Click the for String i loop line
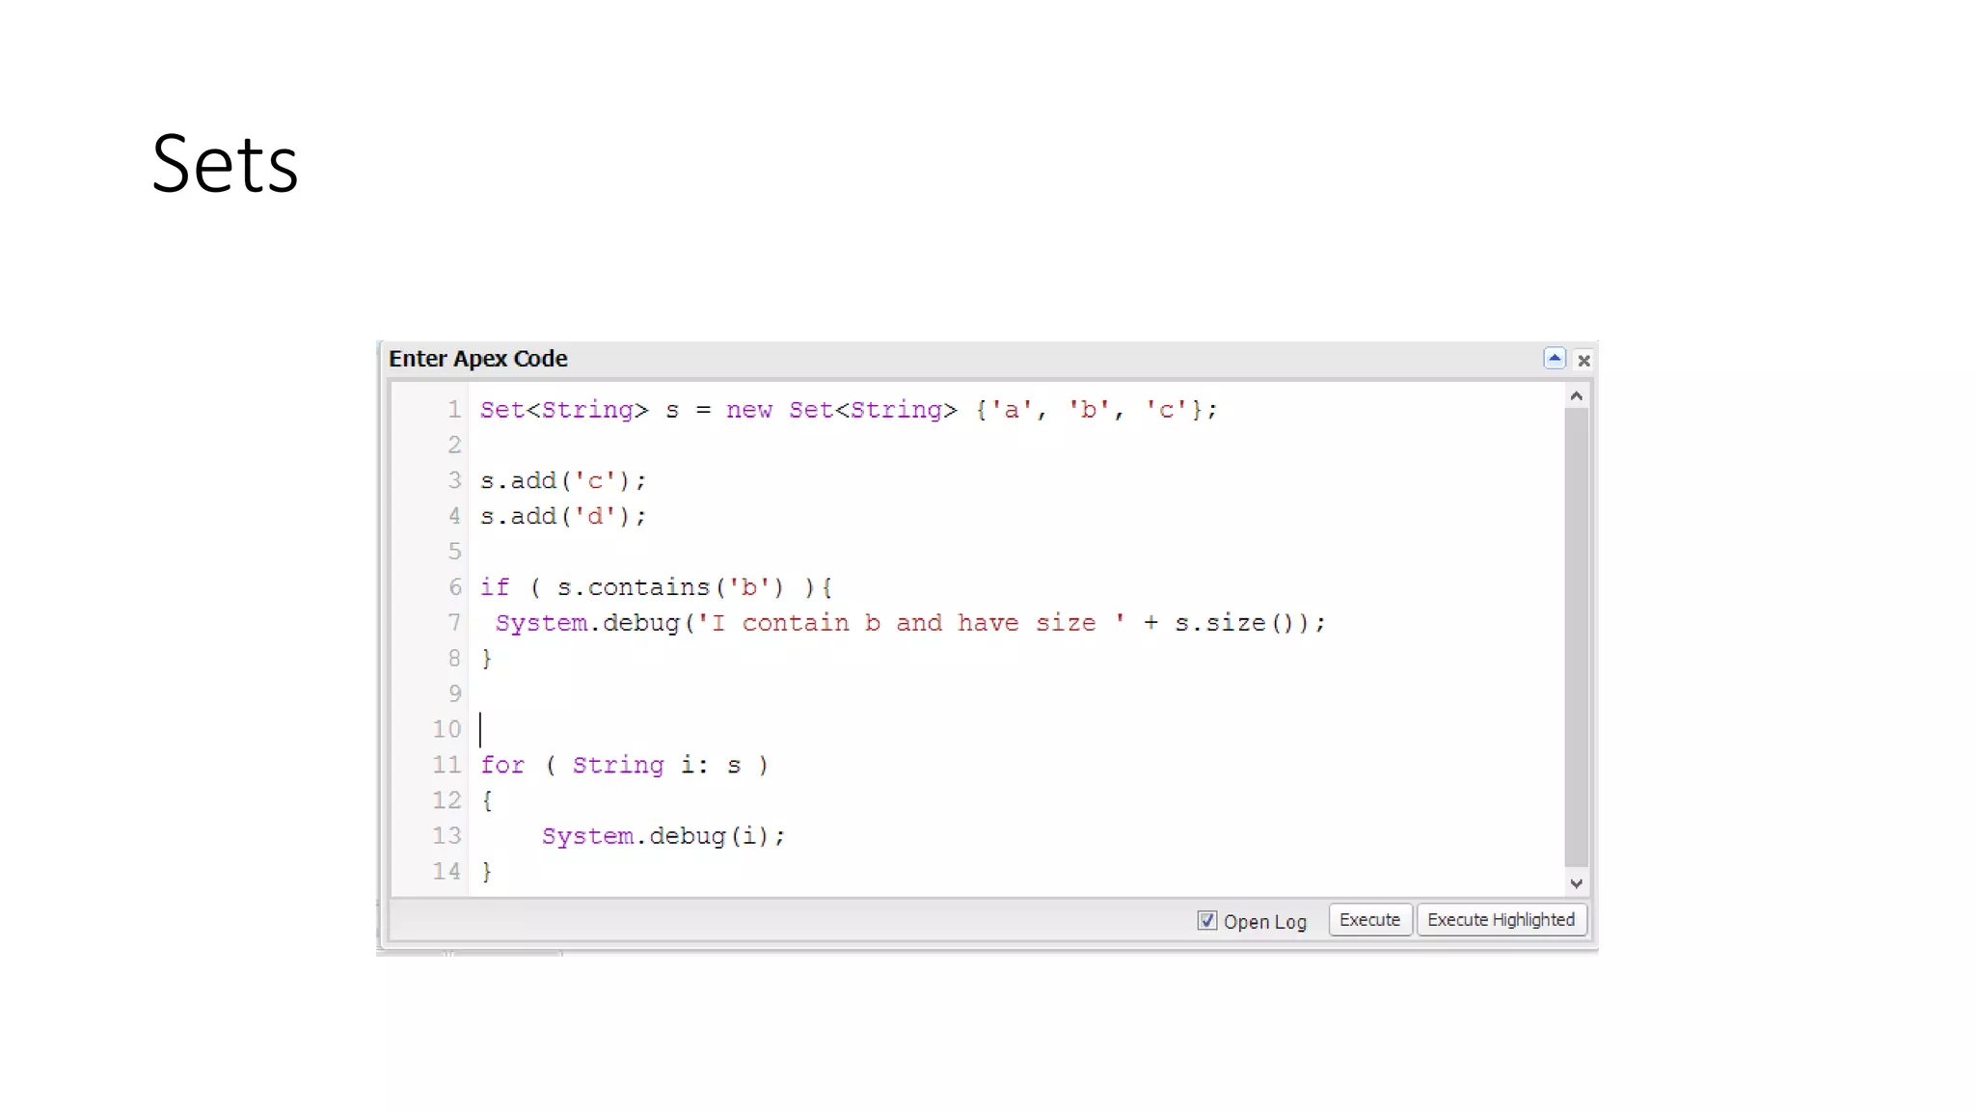Image resolution: width=1975 pixels, height=1111 pixels. coord(624,766)
